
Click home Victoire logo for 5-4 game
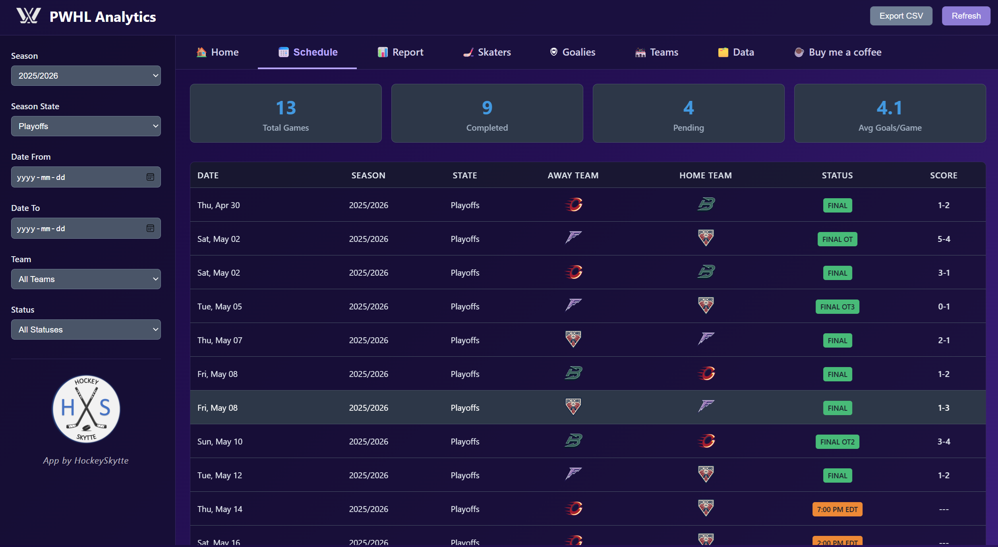(x=706, y=238)
